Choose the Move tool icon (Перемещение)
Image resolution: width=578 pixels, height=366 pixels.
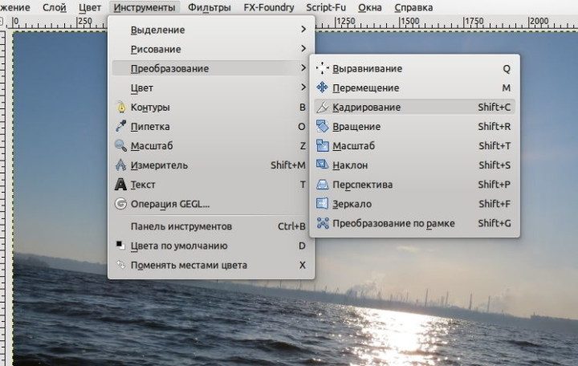[322, 88]
